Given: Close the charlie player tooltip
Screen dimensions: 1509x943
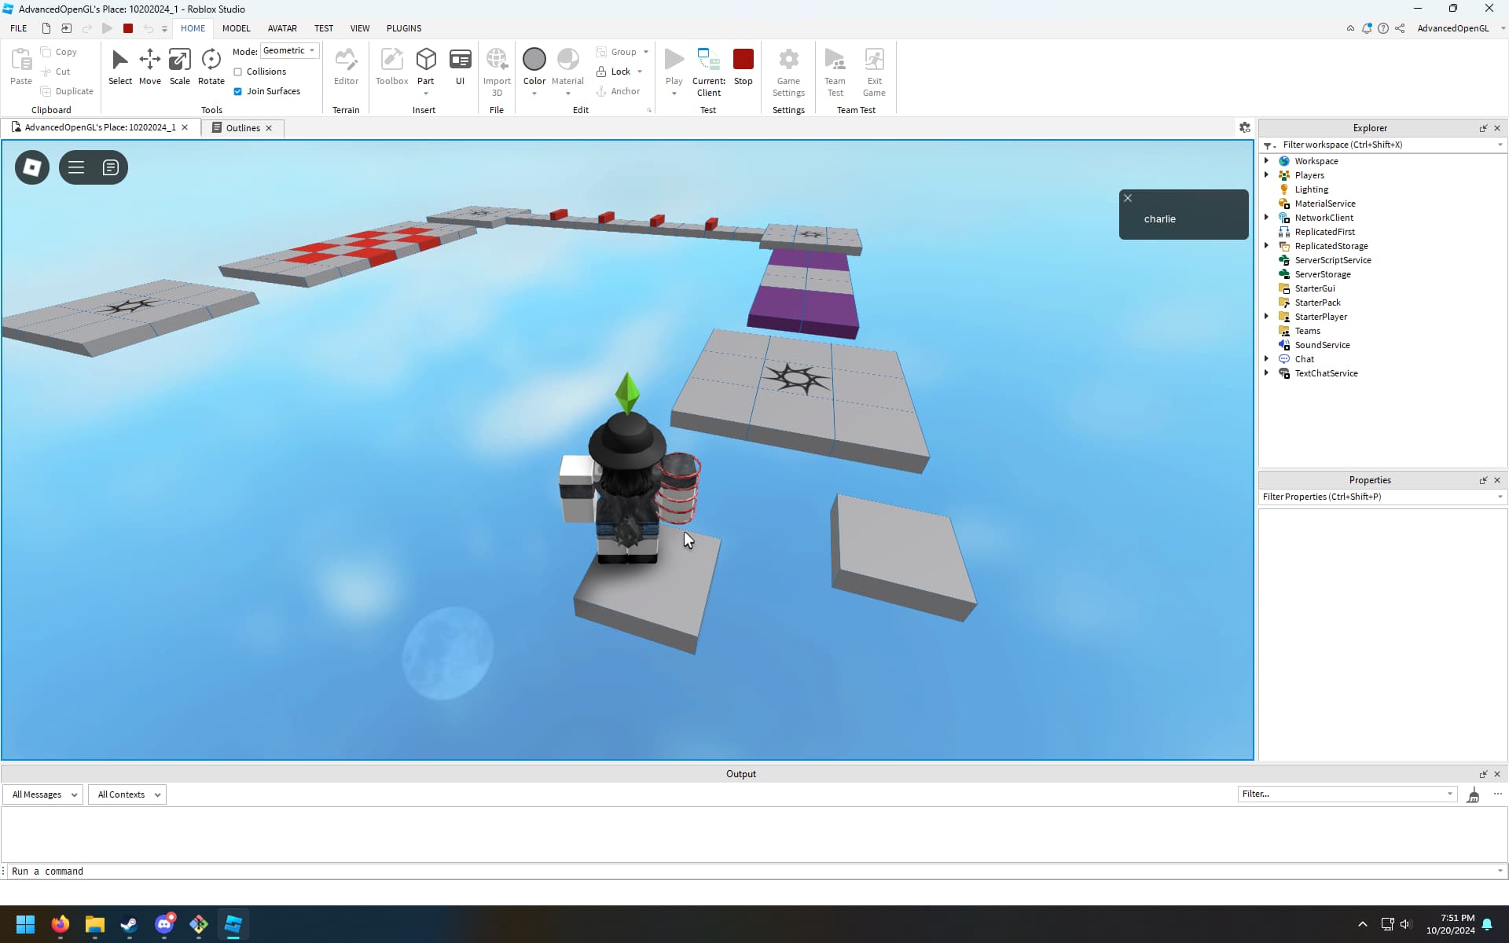Looking at the screenshot, I should (1128, 197).
